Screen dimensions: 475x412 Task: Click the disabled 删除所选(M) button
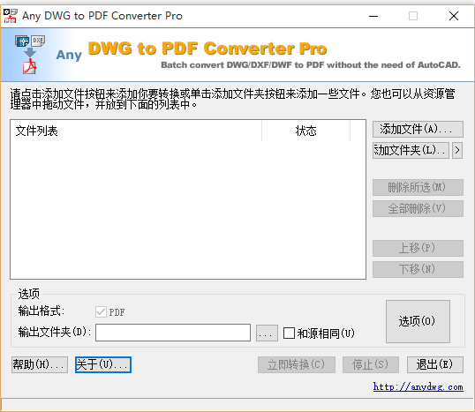point(418,187)
